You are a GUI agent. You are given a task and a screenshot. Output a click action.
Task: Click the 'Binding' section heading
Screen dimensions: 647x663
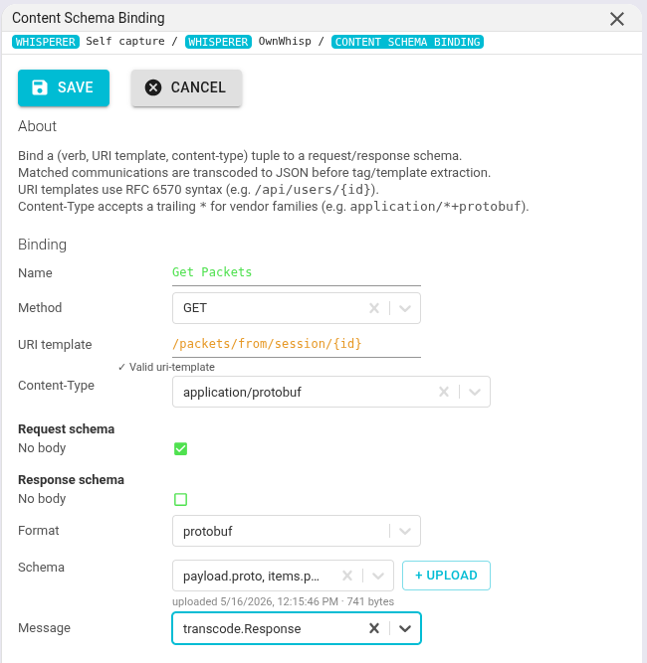[x=42, y=245]
